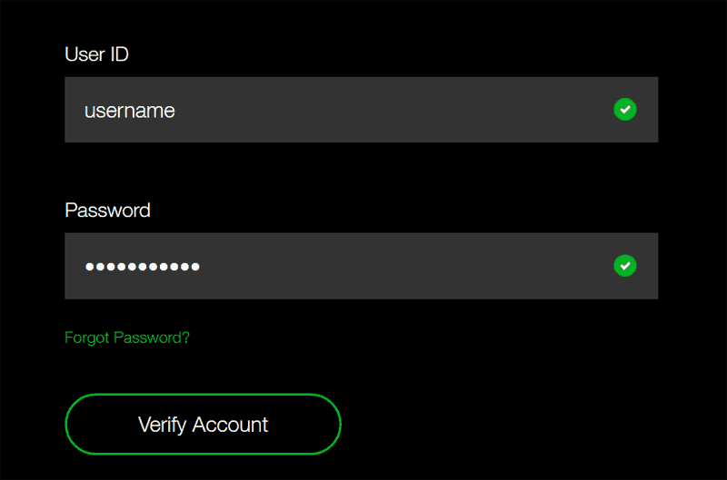Submit the form with Verify Account
727x480 pixels.
203,424
